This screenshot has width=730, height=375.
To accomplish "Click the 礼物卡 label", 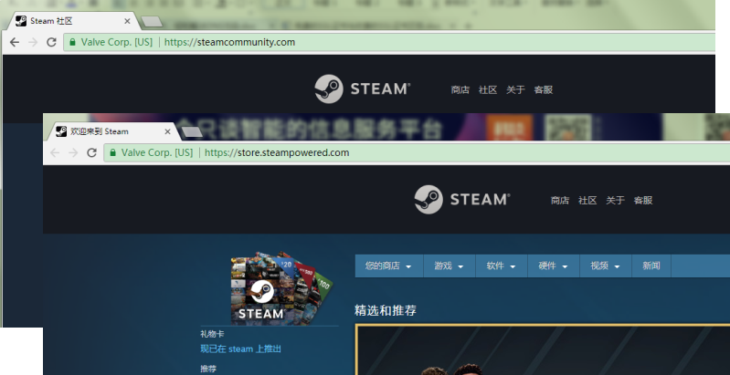I will [212, 334].
